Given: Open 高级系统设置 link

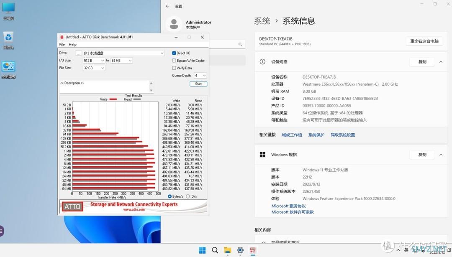Looking at the screenshot, I should click(x=342, y=135).
